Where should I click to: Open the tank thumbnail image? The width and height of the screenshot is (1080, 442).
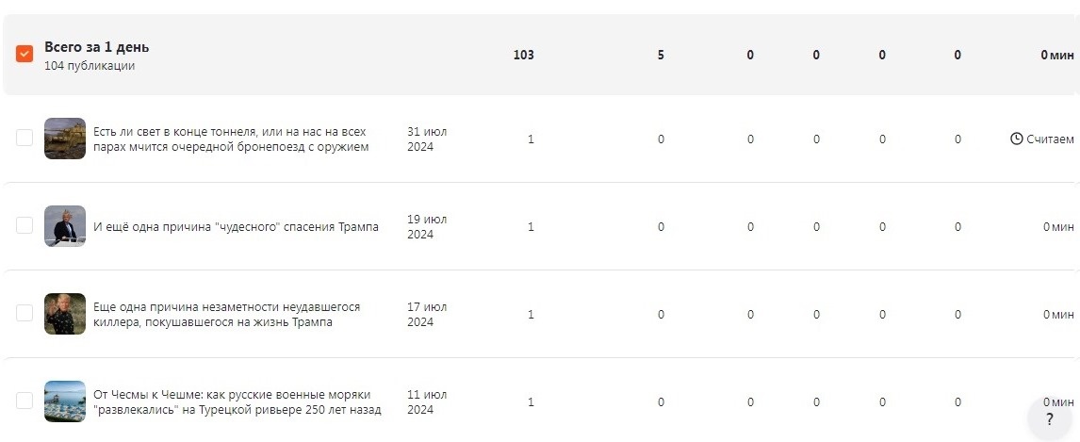[65, 139]
